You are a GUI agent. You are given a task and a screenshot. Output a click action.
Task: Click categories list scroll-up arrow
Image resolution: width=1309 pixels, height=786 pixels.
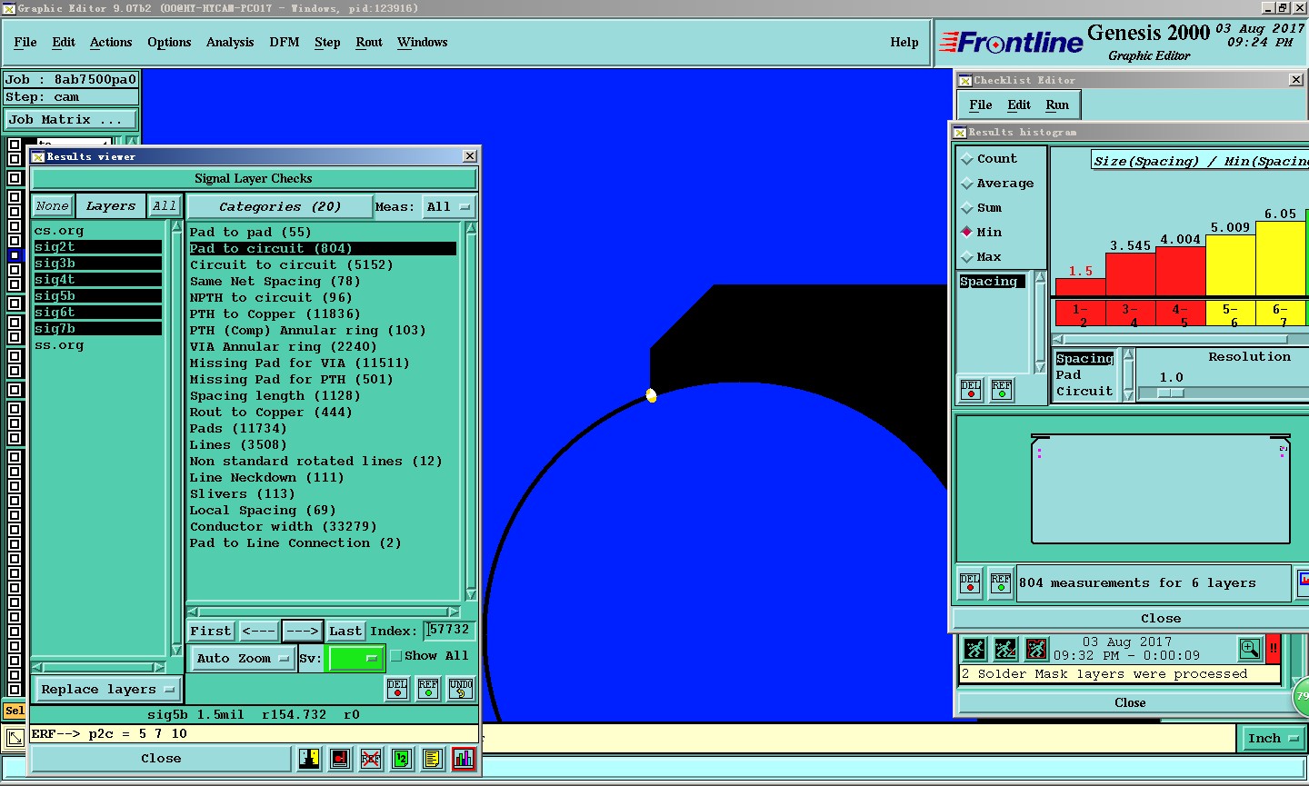click(471, 228)
